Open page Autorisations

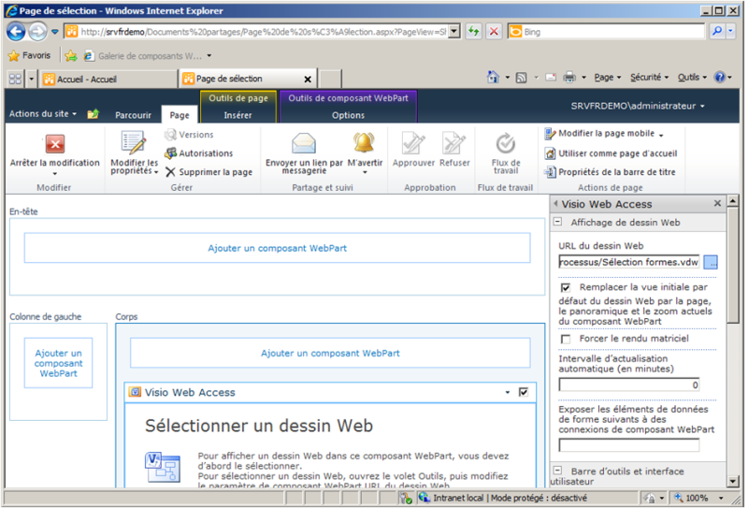coord(198,153)
